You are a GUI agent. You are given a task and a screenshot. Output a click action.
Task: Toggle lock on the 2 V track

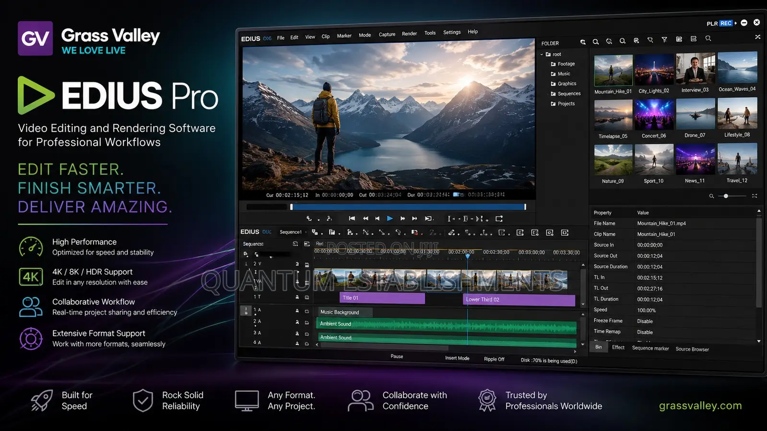pos(297,264)
